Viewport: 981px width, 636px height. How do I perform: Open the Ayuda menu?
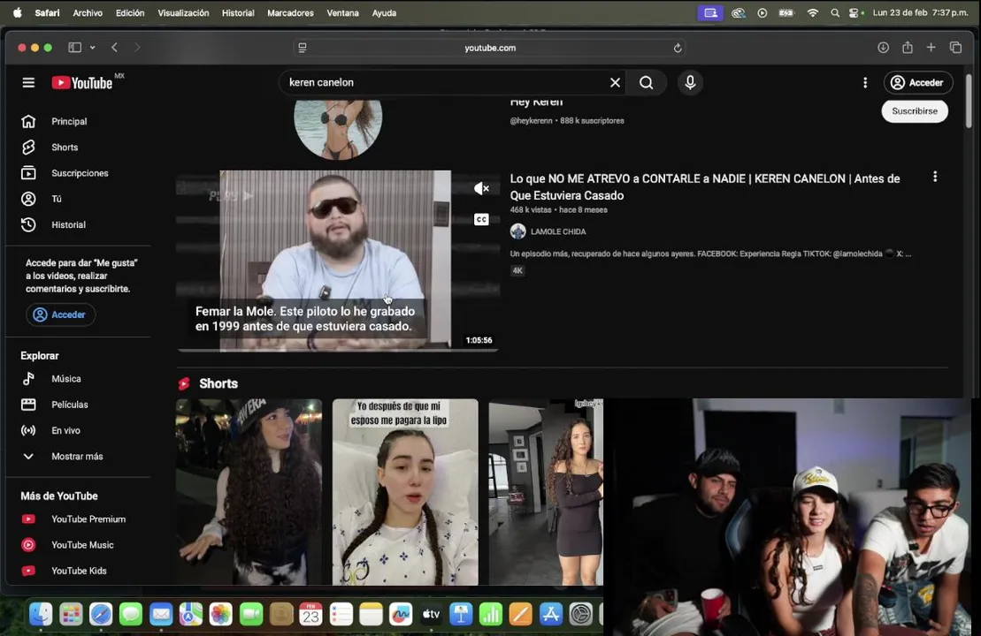(384, 12)
